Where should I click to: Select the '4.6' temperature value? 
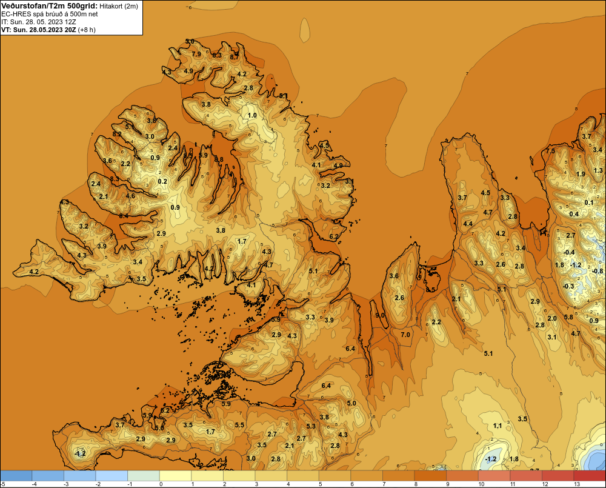tap(131, 196)
